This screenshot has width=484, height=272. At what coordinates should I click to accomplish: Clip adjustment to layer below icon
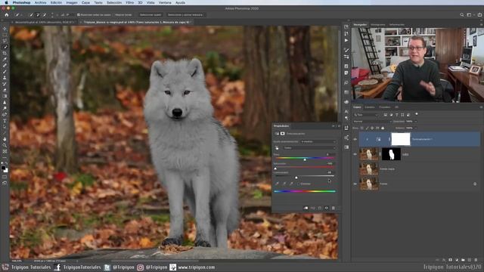[x=306, y=209]
